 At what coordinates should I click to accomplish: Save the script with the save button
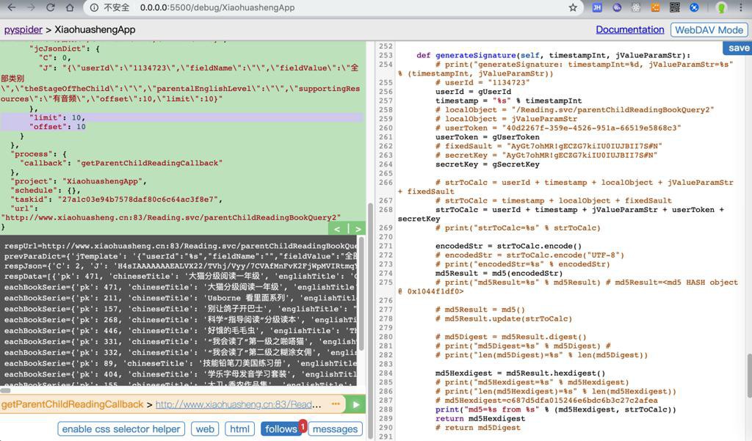[x=738, y=48]
